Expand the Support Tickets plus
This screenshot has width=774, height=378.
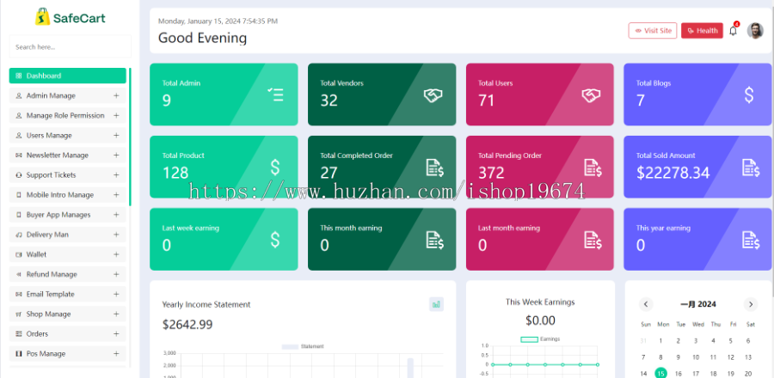coord(116,175)
